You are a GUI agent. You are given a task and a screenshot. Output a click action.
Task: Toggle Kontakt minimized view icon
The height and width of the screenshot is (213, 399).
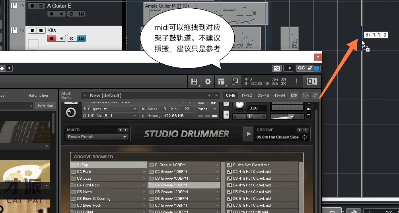coord(235,81)
